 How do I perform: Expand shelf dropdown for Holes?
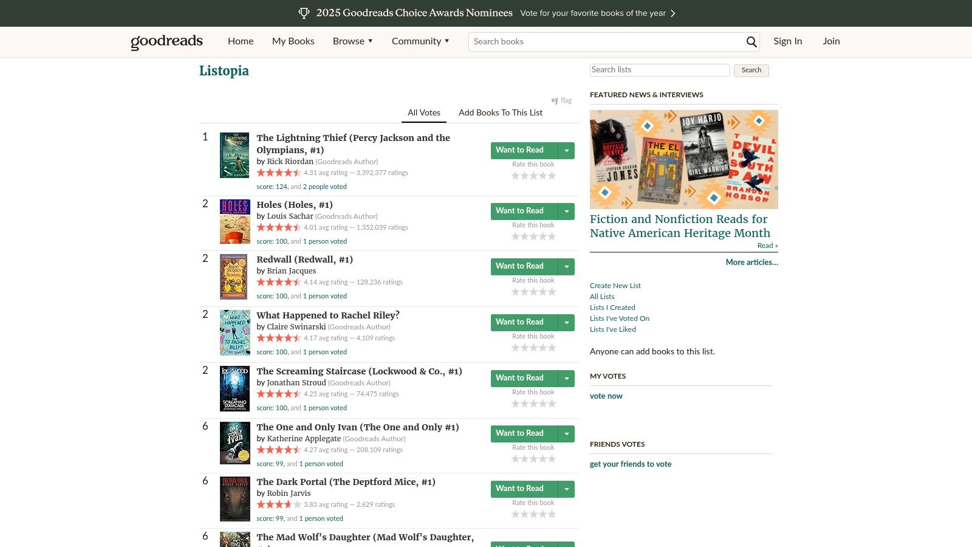566,212
